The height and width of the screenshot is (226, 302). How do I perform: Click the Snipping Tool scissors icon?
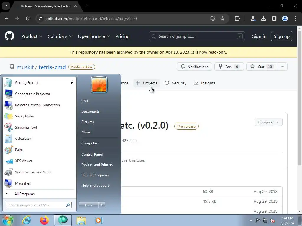click(9, 127)
